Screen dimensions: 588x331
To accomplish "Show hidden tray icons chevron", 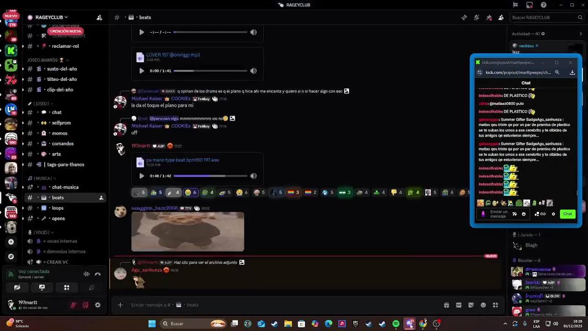I will click(x=505, y=324).
